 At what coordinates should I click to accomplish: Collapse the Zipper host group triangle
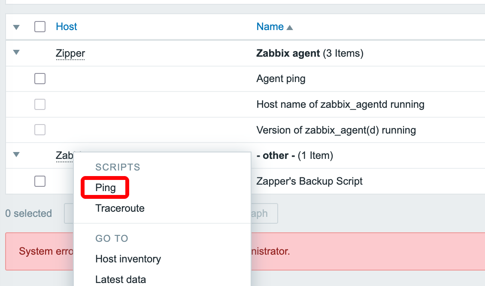point(16,53)
